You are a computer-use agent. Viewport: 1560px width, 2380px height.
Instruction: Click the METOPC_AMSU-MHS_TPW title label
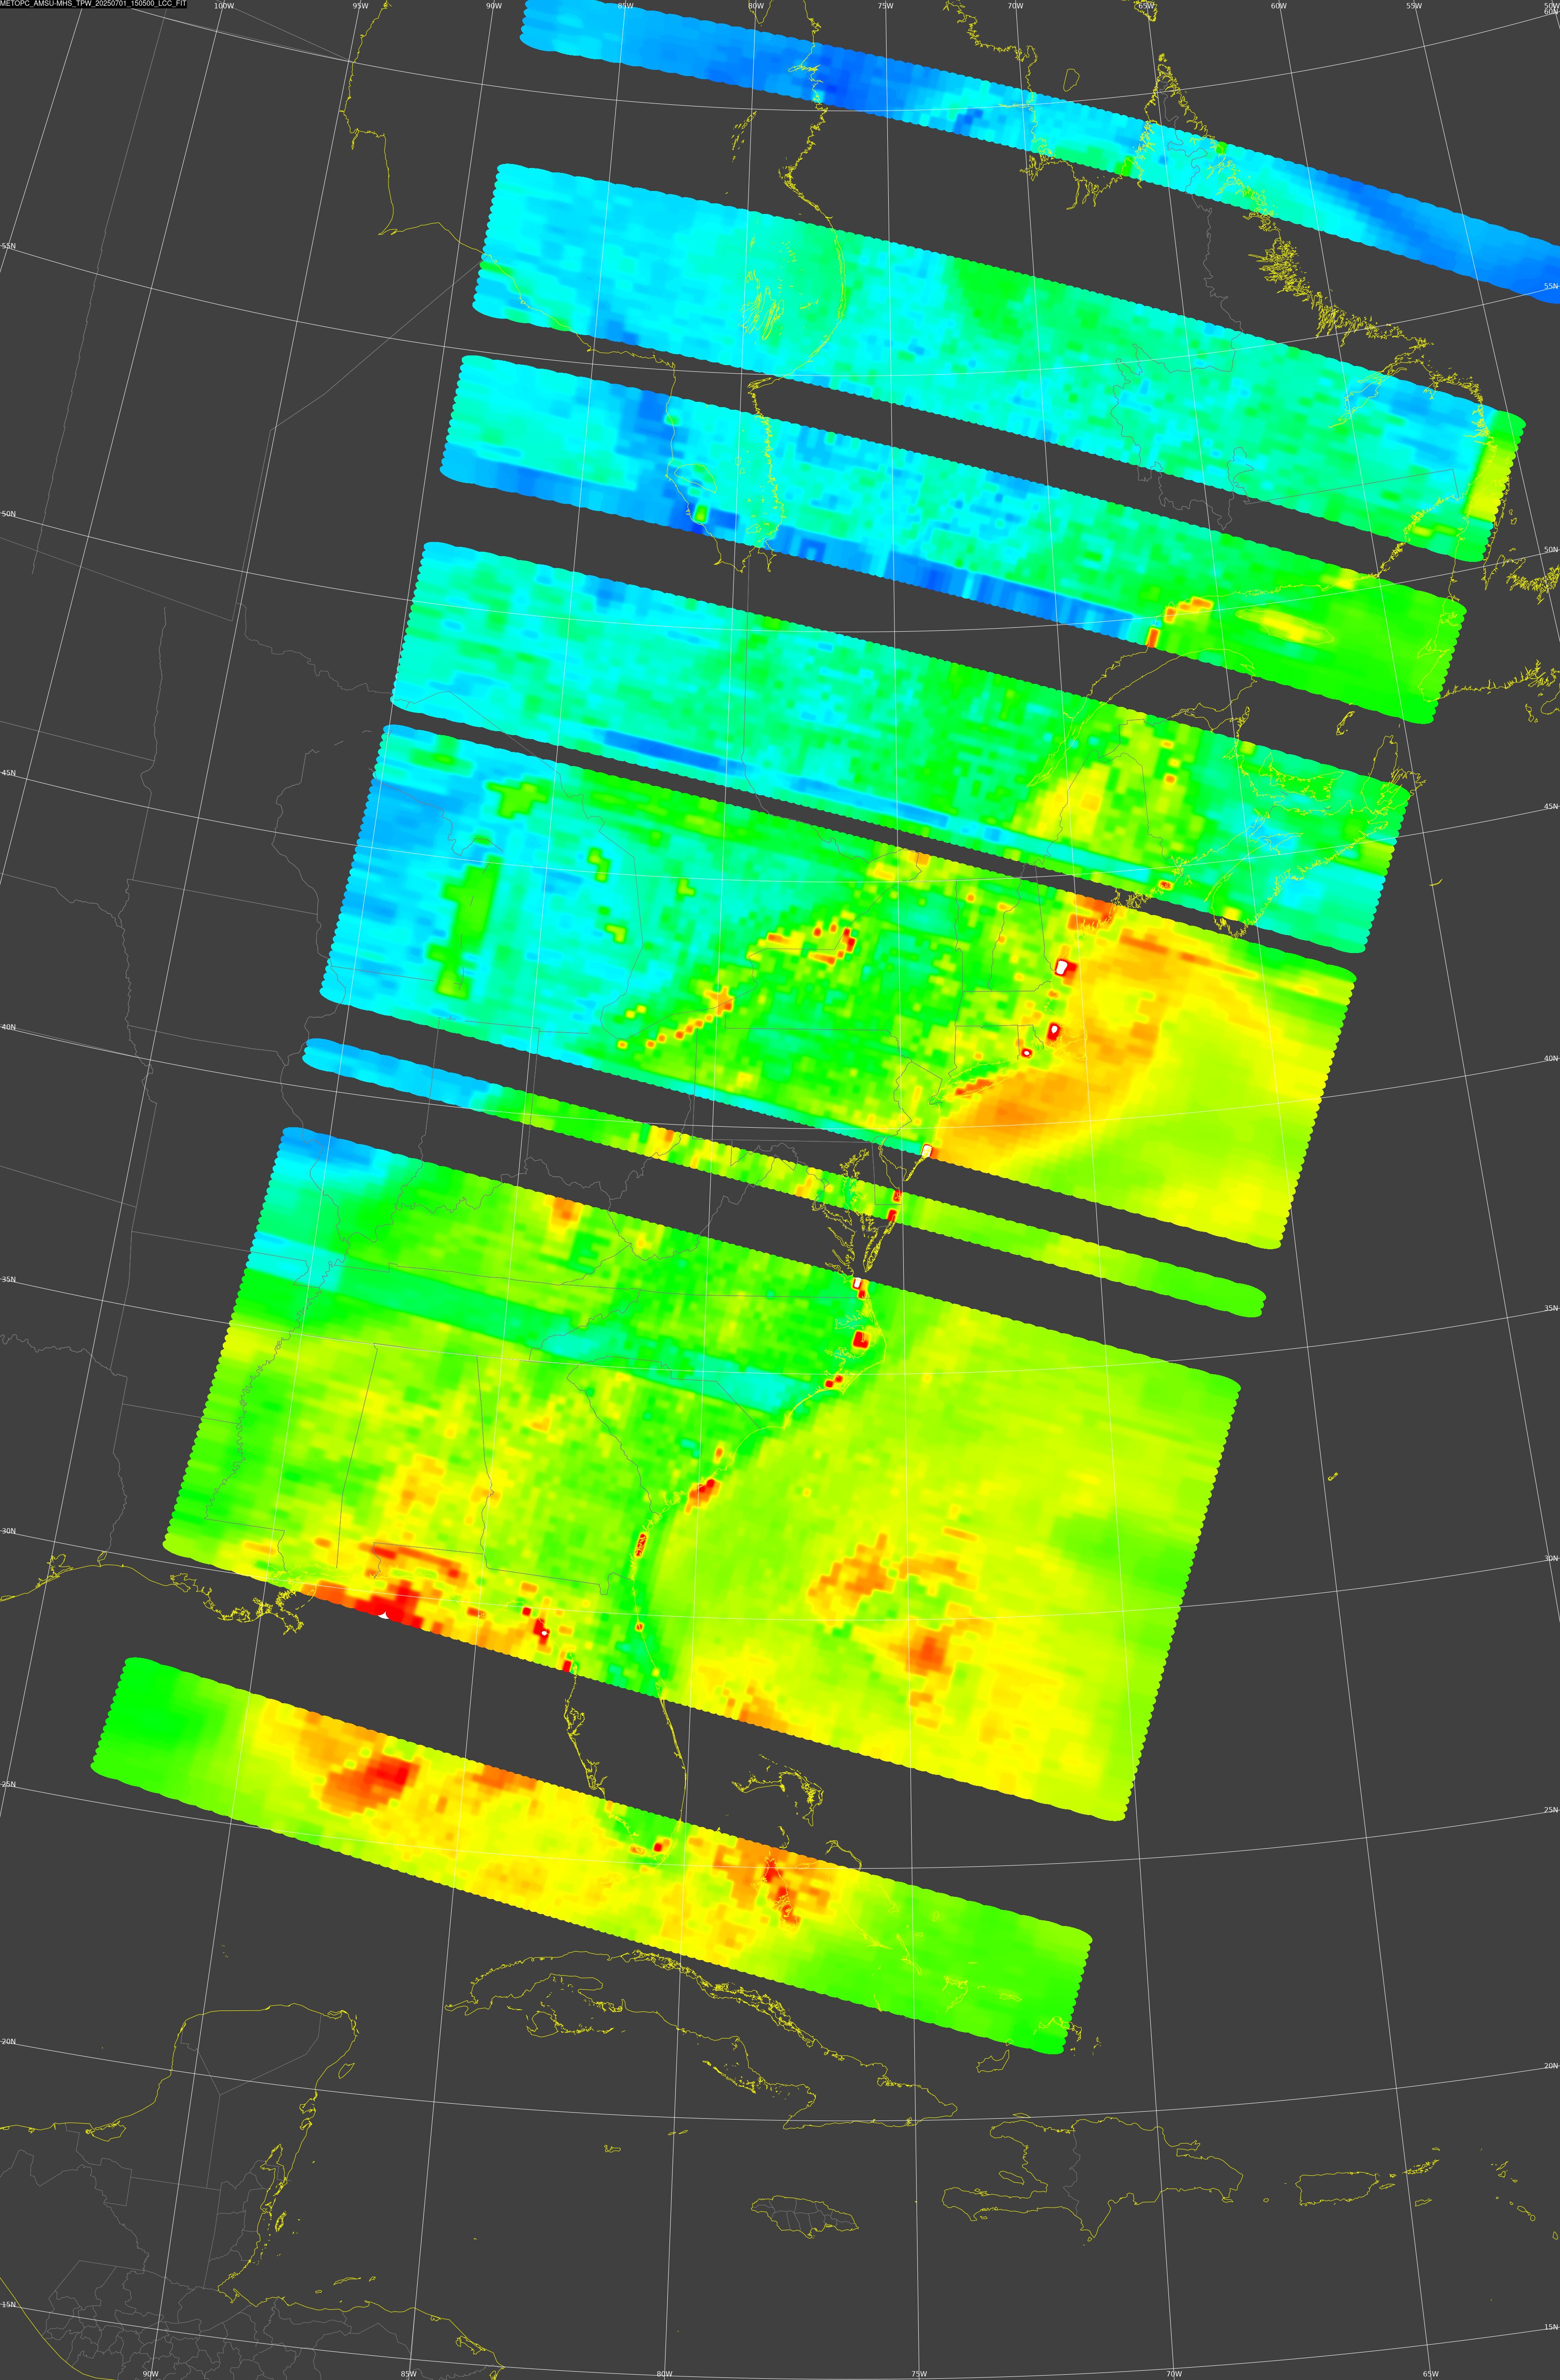[93, 4]
